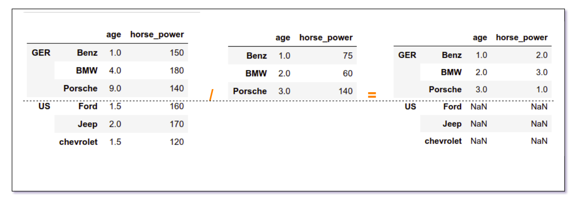
Task: Click the orange equals sign
Action: 372,95
